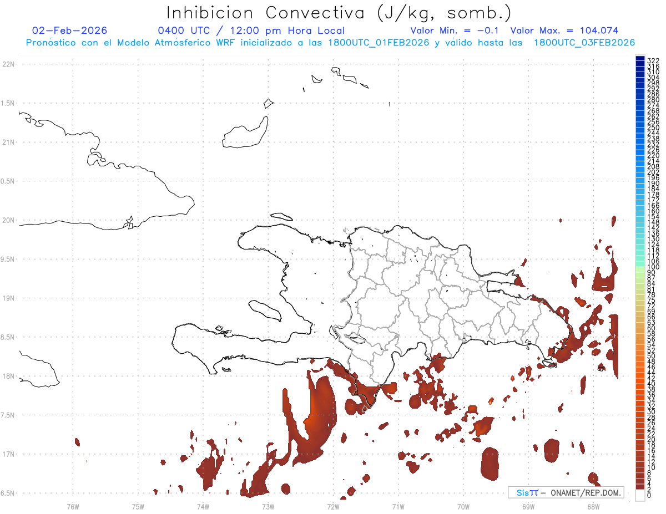This screenshot has height=514, width=666.
Task: Click the "74W" longitude label
Action: click(203, 506)
